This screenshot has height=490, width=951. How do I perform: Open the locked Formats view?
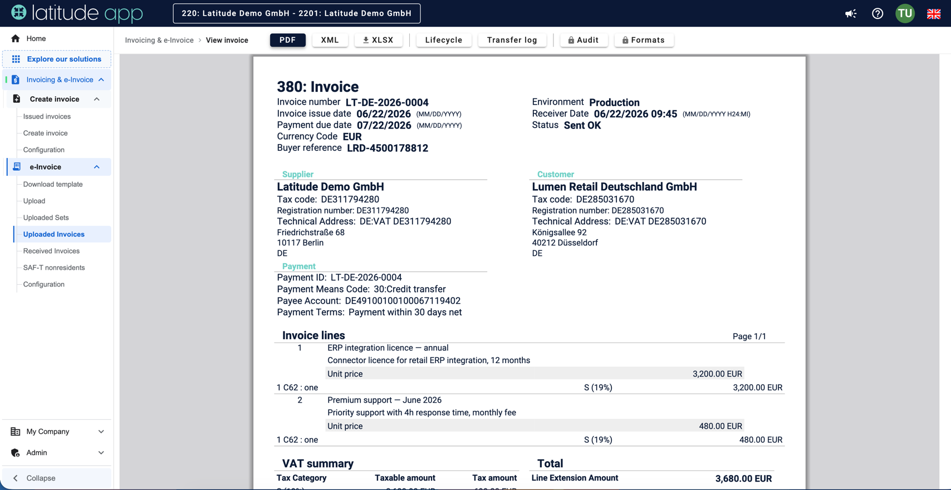tap(644, 40)
